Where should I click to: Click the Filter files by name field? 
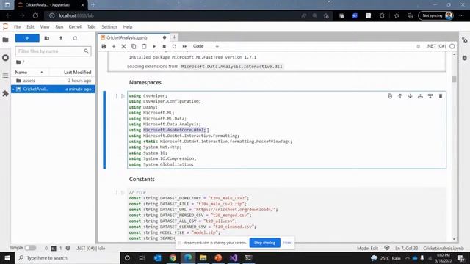(x=53, y=51)
